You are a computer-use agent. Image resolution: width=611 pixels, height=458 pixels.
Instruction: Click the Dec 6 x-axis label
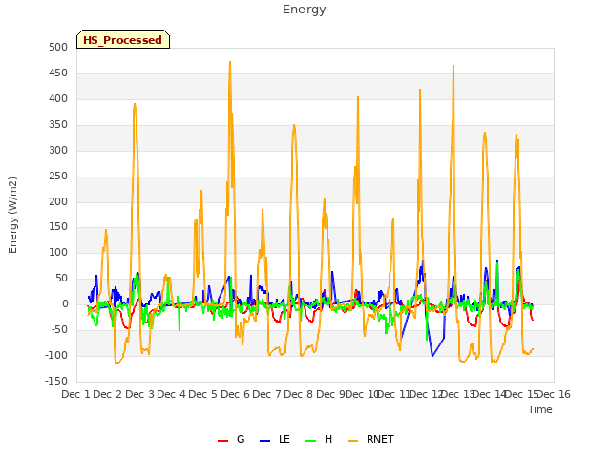coord(235,394)
